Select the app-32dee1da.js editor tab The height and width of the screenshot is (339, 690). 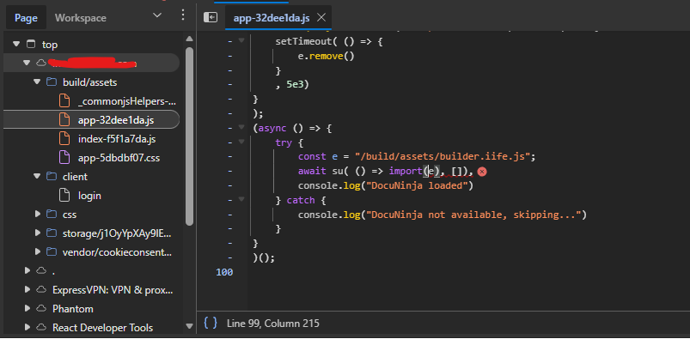(272, 17)
